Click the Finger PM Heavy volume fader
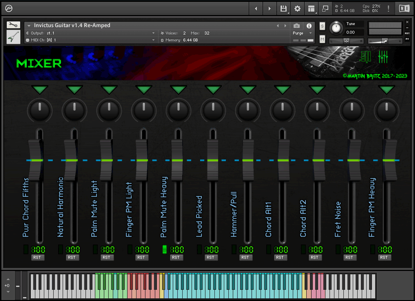The width and height of the screenshot is (415, 301). click(390, 160)
